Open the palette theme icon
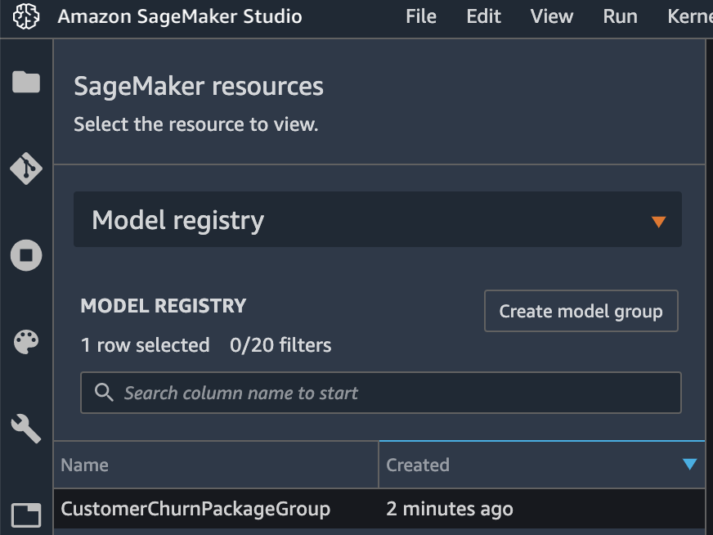713x535 pixels. 26,342
